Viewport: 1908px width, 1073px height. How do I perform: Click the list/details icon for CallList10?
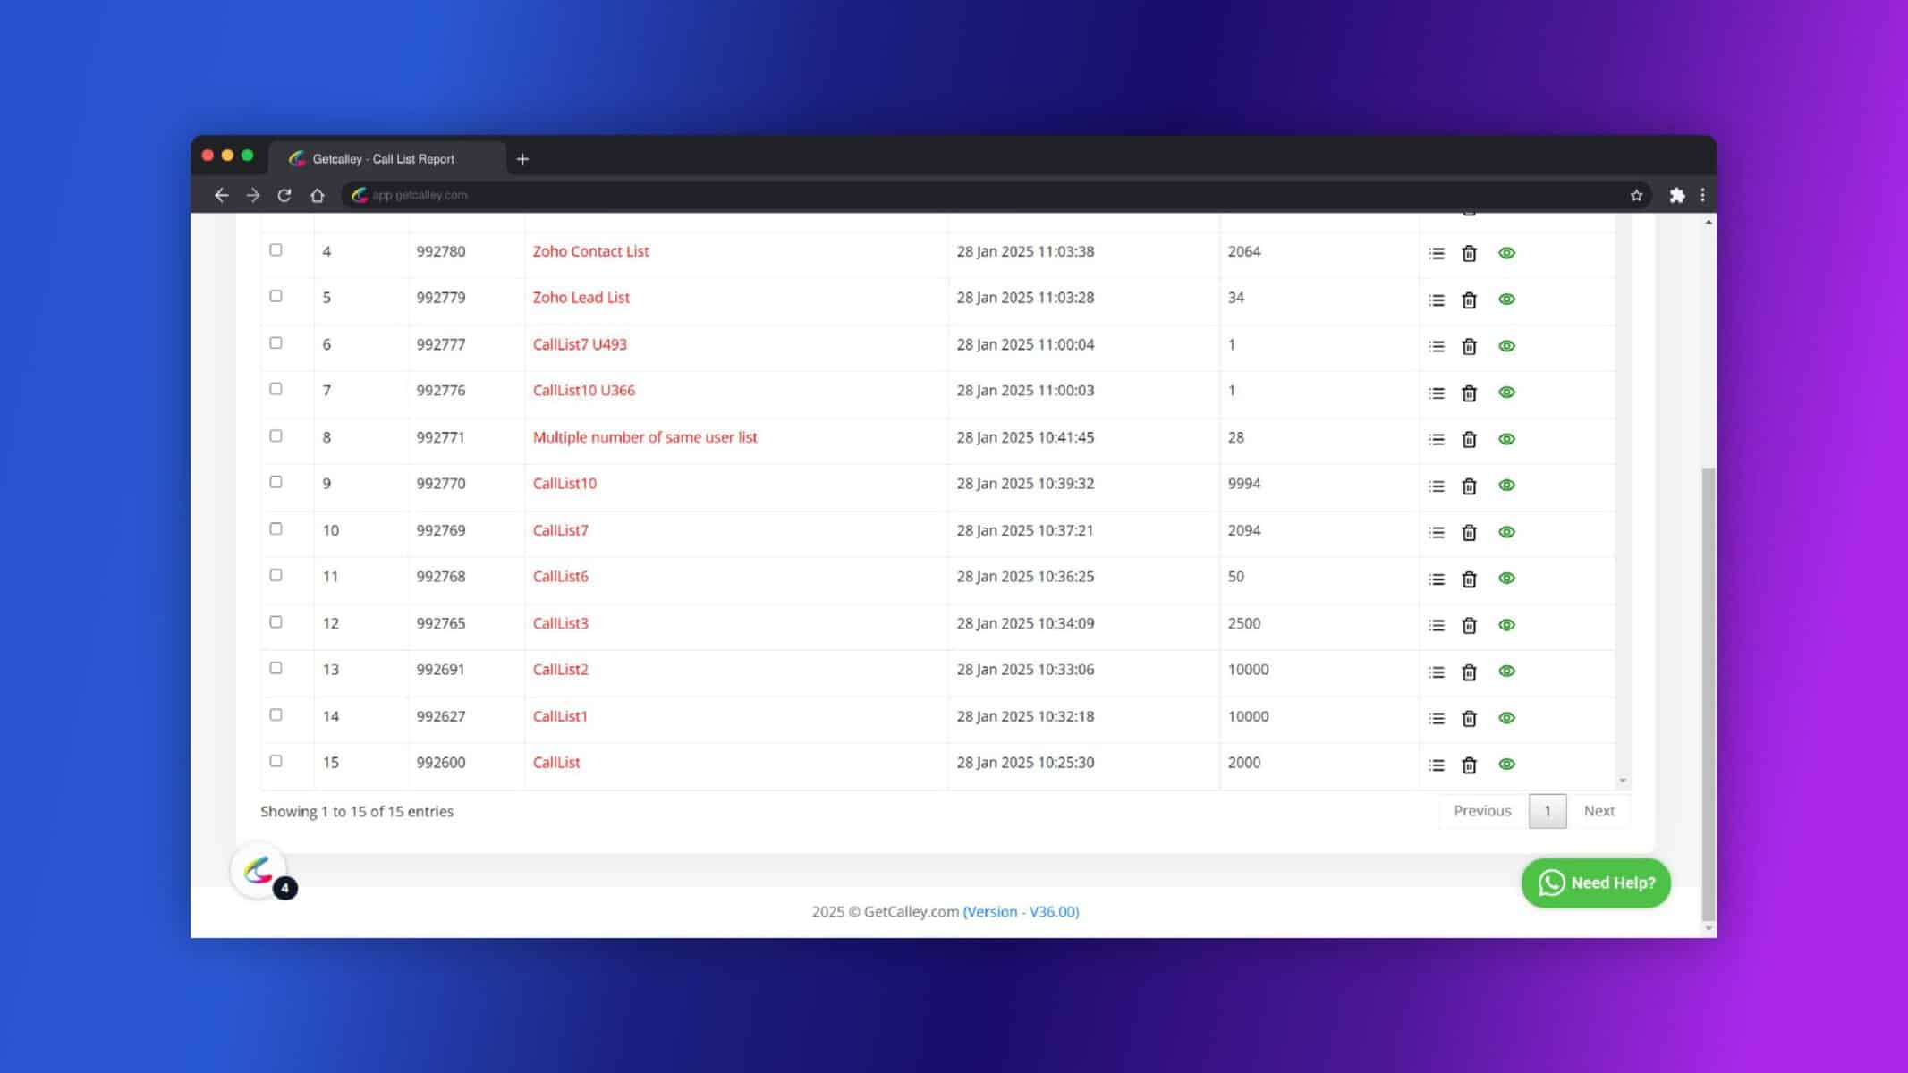tap(1437, 485)
